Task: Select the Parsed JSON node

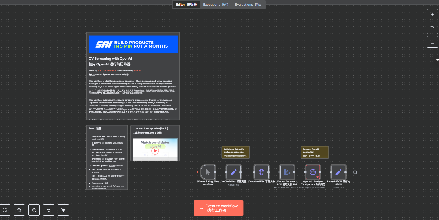Action: 338,172
